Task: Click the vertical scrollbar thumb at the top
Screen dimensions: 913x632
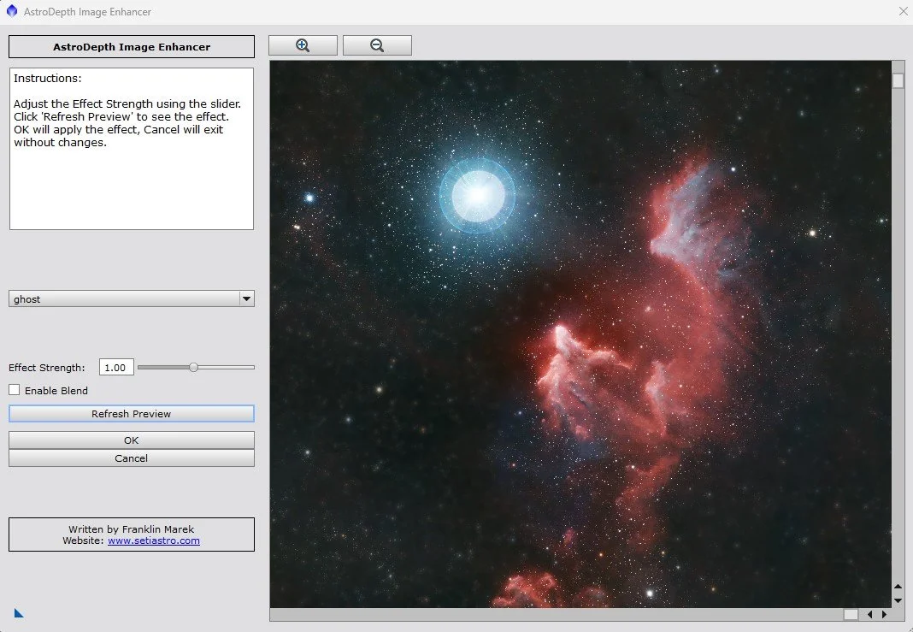Action: (898, 80)
